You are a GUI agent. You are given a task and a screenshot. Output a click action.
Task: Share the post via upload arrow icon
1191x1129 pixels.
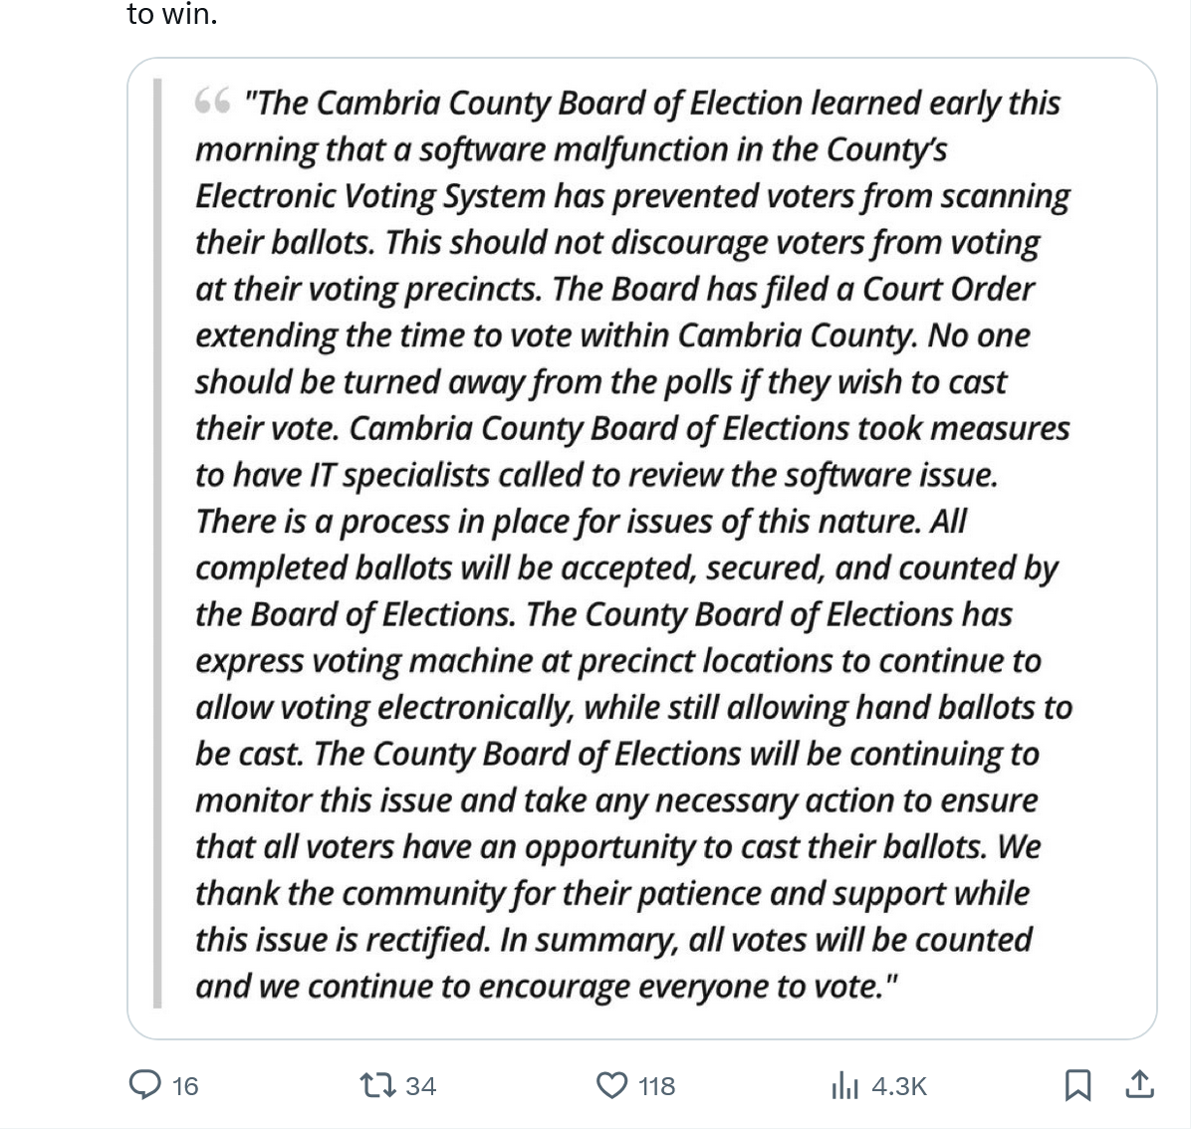pyautogui.click(x=1139, y=1084)
